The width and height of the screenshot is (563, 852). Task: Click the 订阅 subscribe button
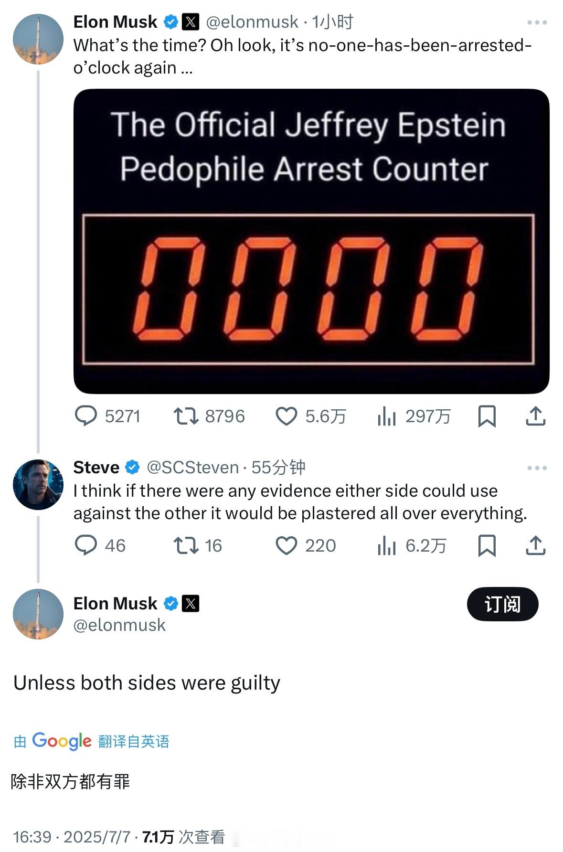coord(502,604)
